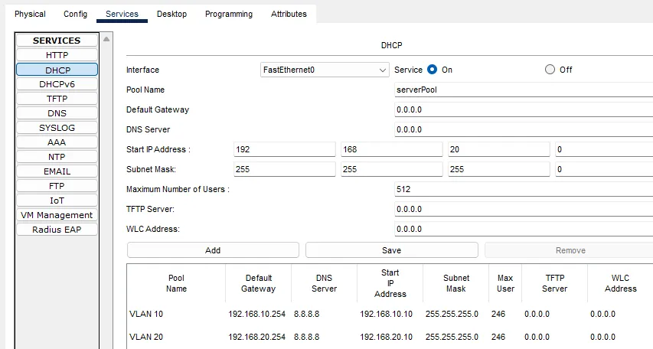Open the TFTP service
The image size is (653, 349).
[x=57, y=99]
